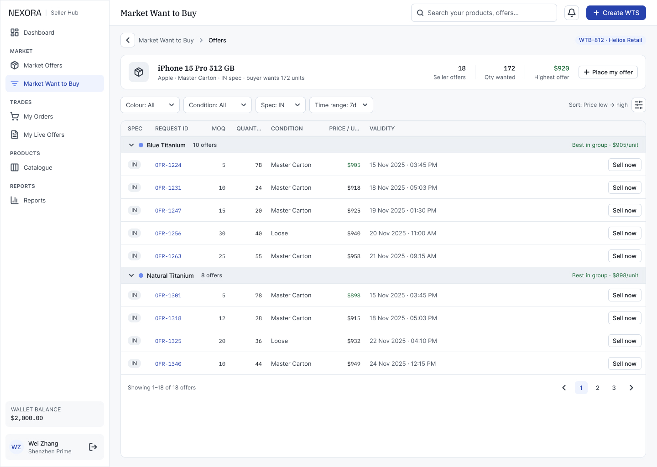The width and height of the screenshot is (657, 467).
Task: Click the Showing 1–18 of 18 offers text
Action: [x=162, y=388]
